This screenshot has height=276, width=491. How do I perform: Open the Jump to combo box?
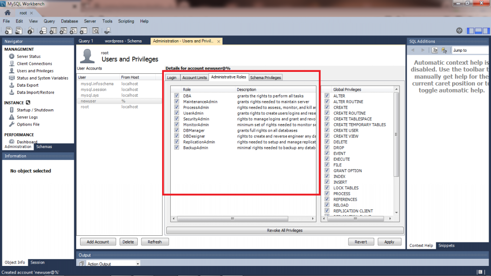470,50
